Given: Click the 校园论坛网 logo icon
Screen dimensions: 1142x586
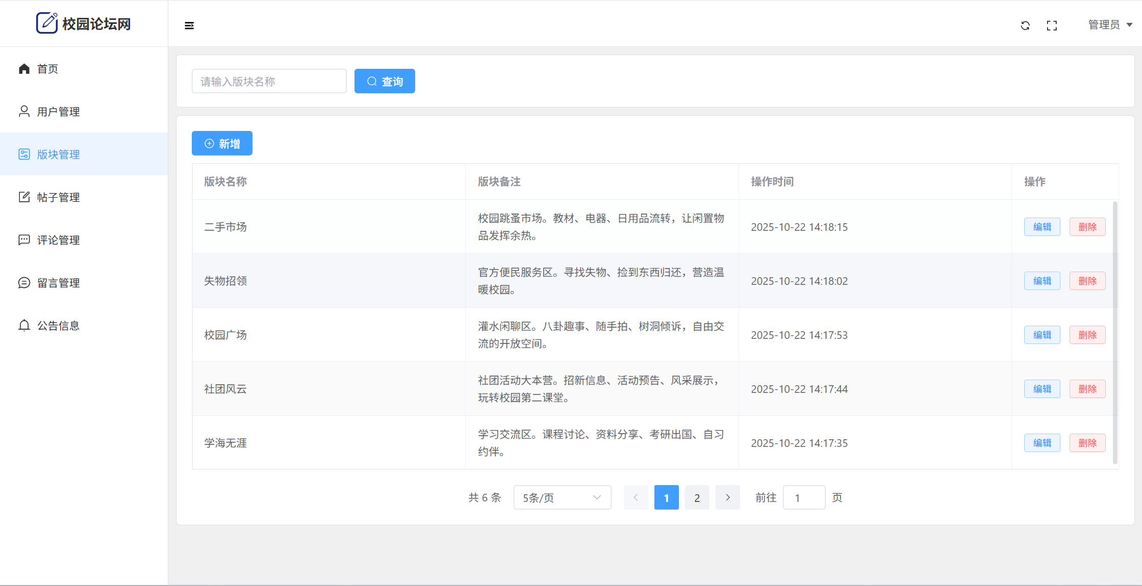Looking at the screenshot, I should coord(47,23).
